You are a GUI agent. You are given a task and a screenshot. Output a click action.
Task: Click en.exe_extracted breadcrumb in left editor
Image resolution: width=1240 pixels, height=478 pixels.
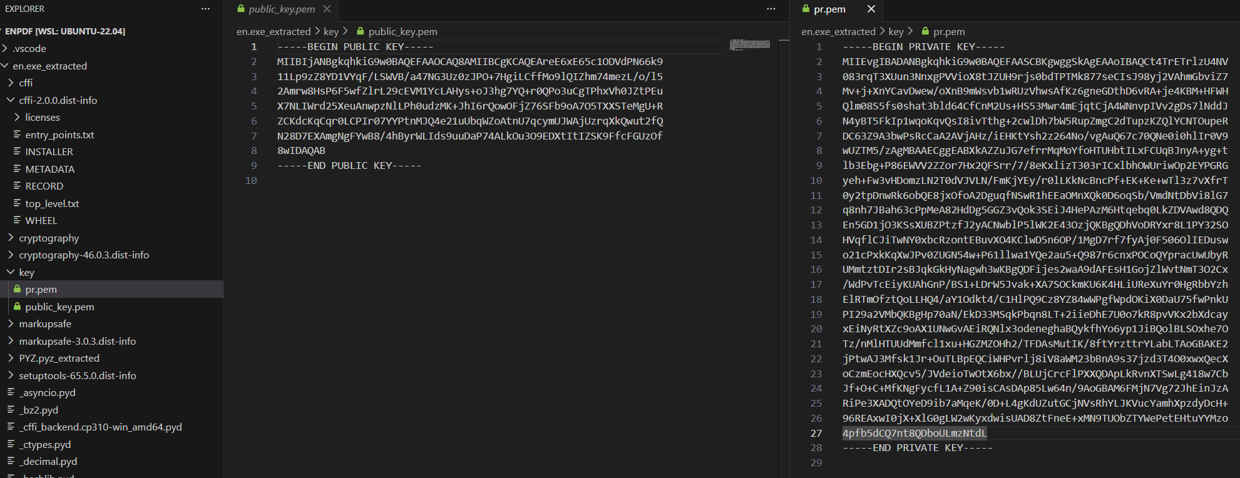click(273, 31)
